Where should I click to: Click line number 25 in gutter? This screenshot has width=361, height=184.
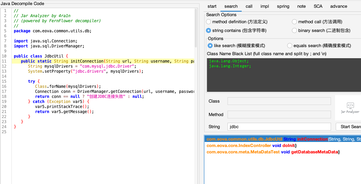tap(5, 132)
